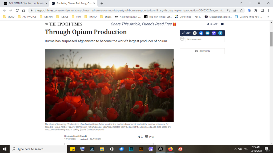Click the Truth Social share icon
Screen dimensions: 273x153
point(214,33)
